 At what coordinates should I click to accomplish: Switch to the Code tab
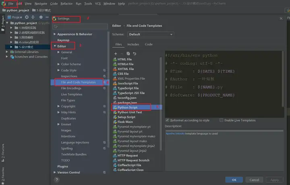(149, 44)
